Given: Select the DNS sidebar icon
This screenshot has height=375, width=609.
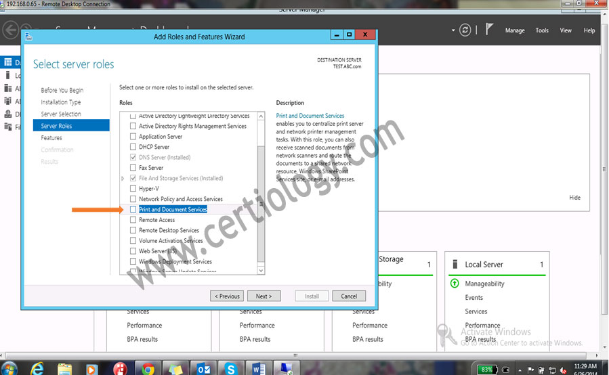Looking at the screenshot, I should coord(7,114).
